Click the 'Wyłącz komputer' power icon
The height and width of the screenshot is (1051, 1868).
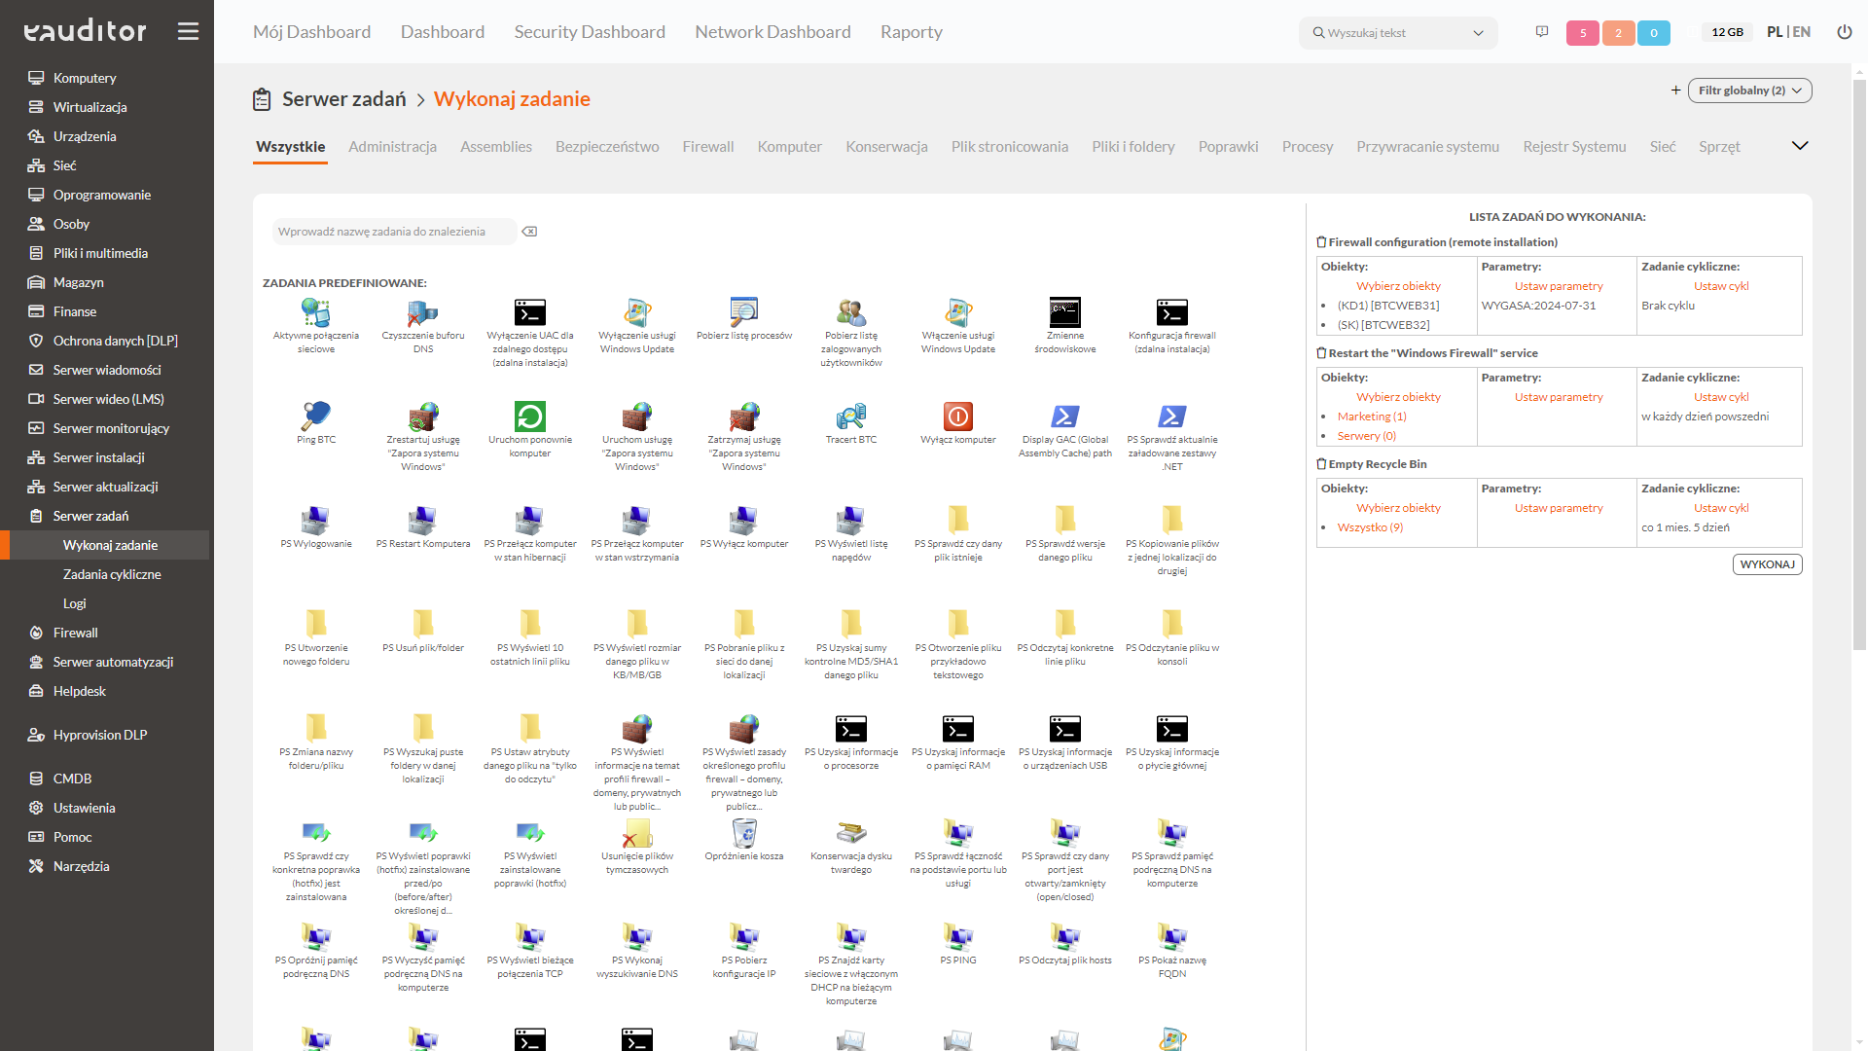point(958,417)
